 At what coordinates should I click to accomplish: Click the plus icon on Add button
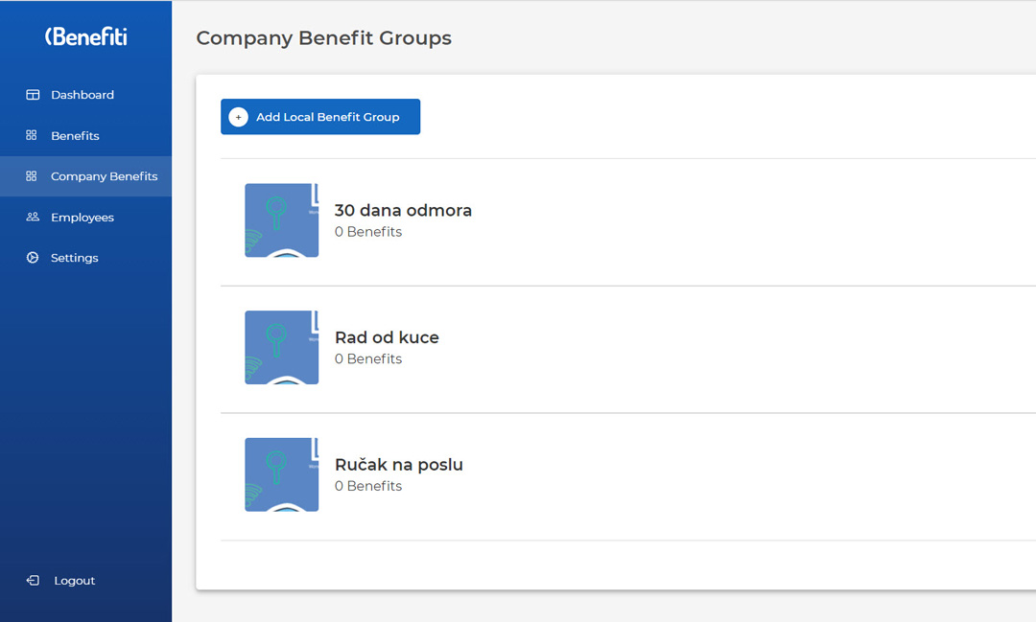(x=238, y=117)
